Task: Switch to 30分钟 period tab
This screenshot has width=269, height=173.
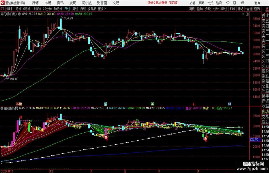Action: click(47, 9)
